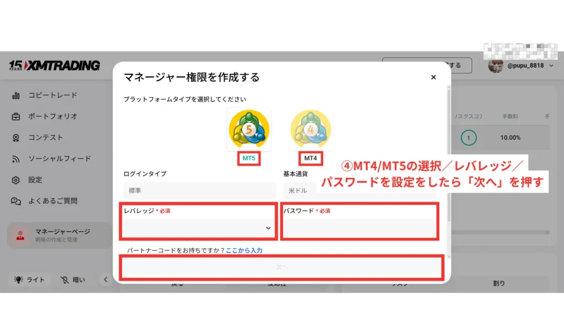Click the FAQ chat bubble icon
Screen dimensions: 564x317
[17, 201]
